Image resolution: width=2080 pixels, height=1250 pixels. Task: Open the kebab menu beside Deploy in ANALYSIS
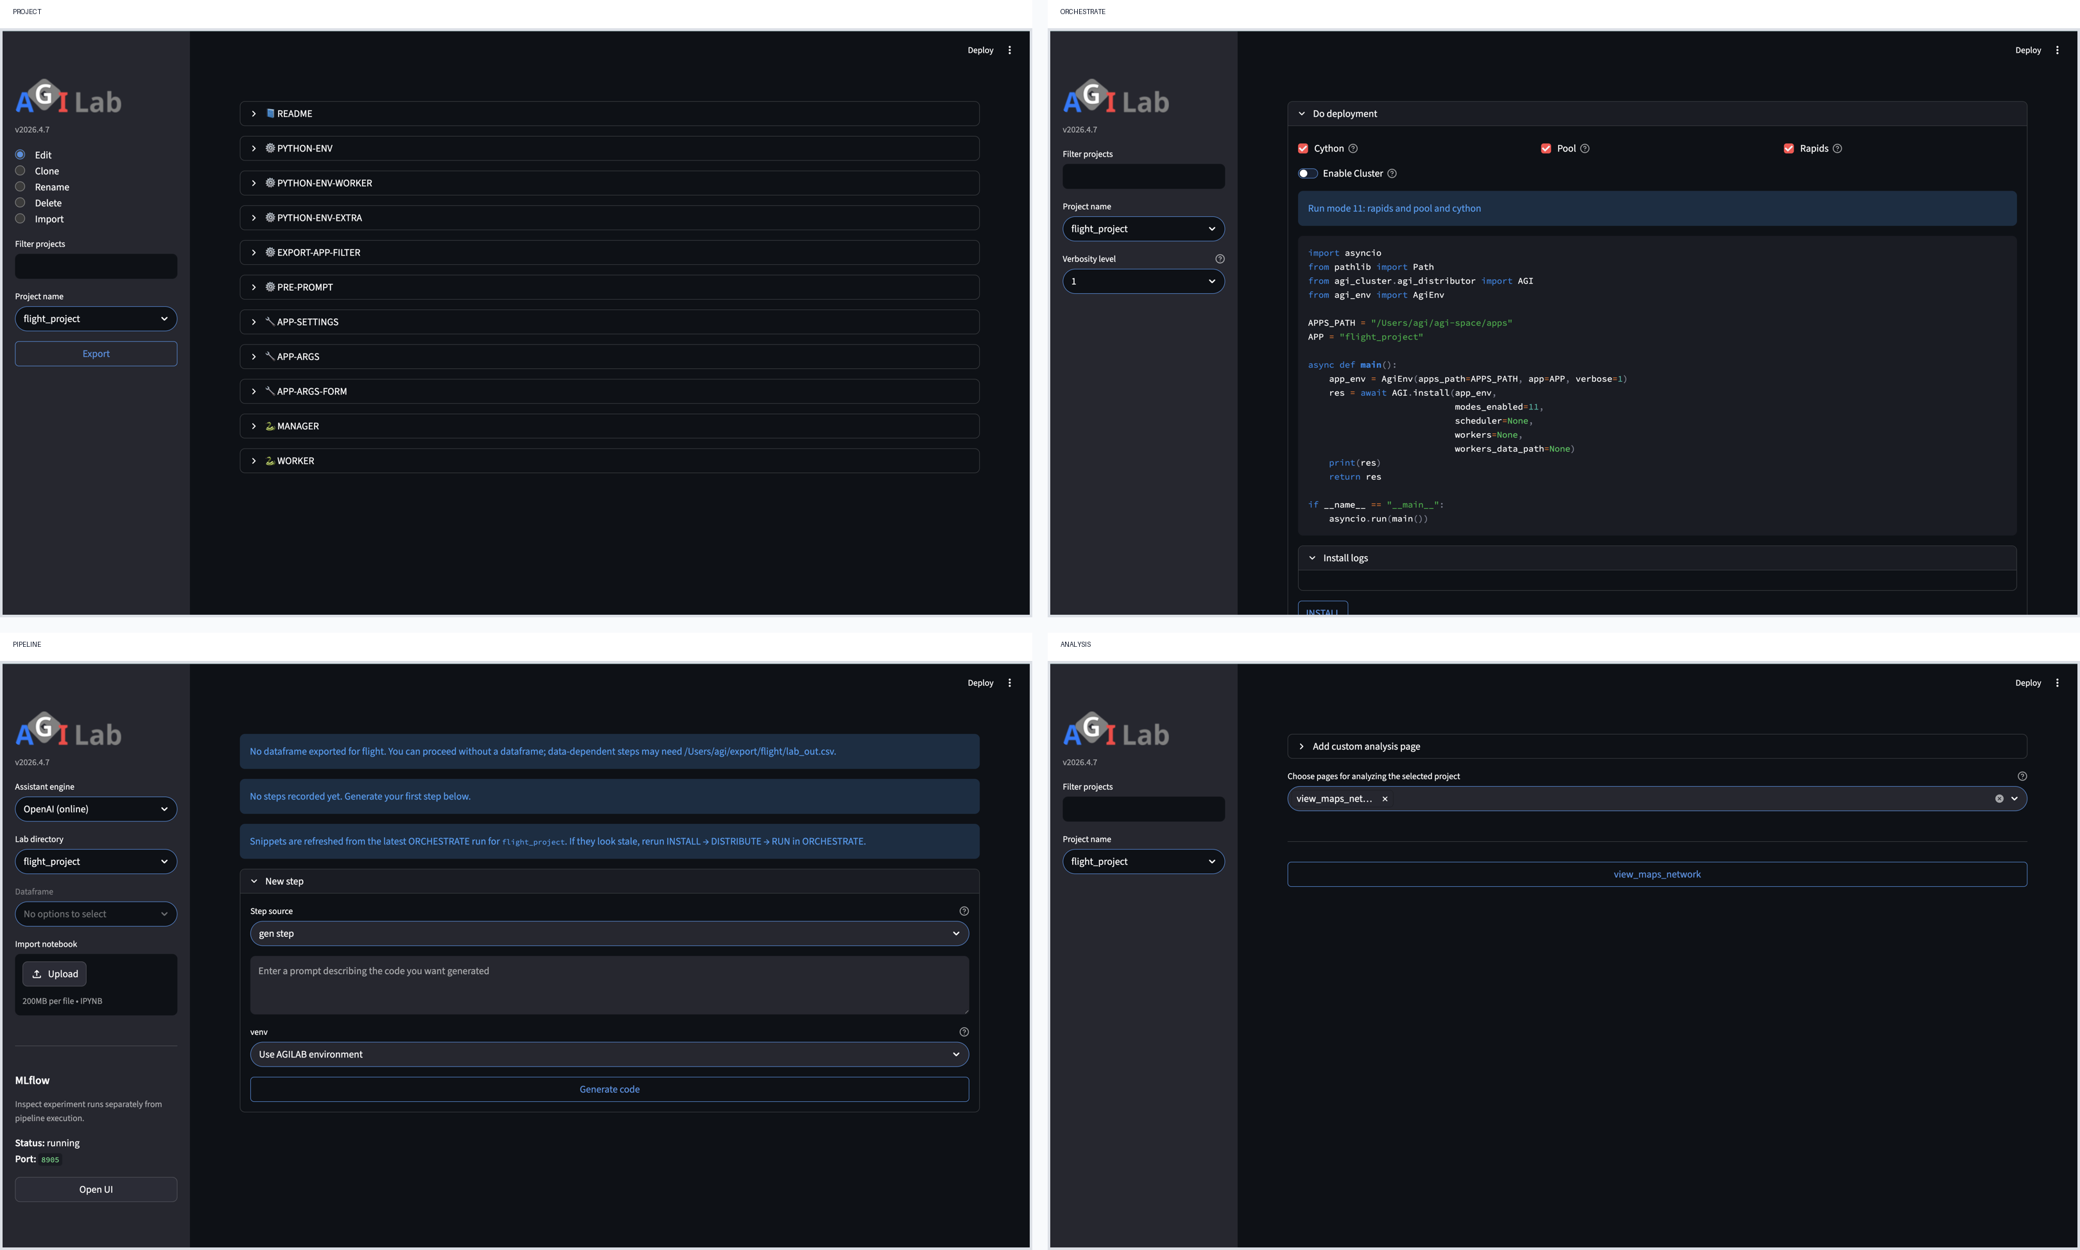pos(2058,682)
